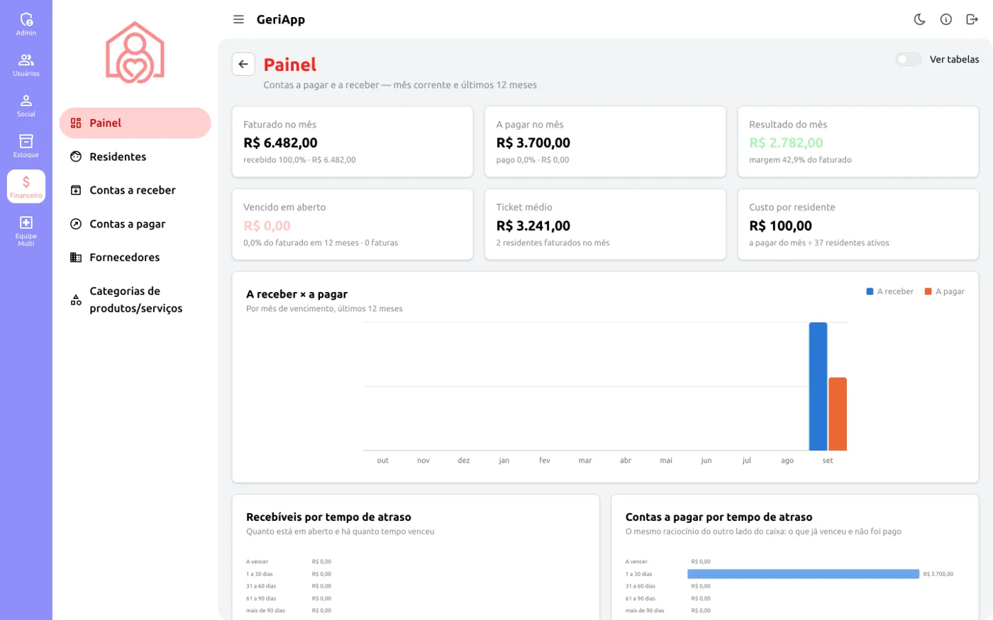993x620 pixels.
Task: Click the hamburger menu icon
Action: pyautogui.click(x=238, y=20)
